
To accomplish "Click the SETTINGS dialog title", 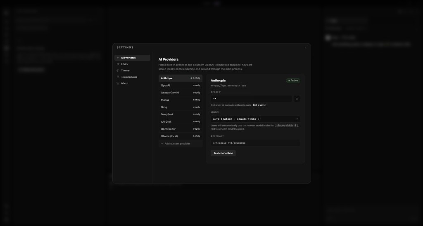I will 125,48.
